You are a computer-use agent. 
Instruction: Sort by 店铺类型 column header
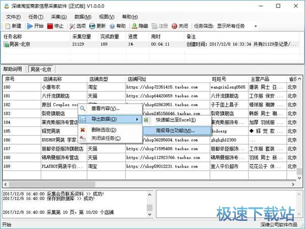(x=106, y=79)
